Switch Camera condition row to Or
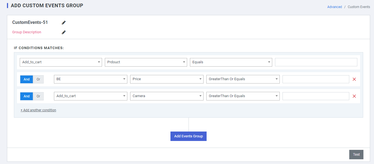The image size is (374, 164). (38, 96)
